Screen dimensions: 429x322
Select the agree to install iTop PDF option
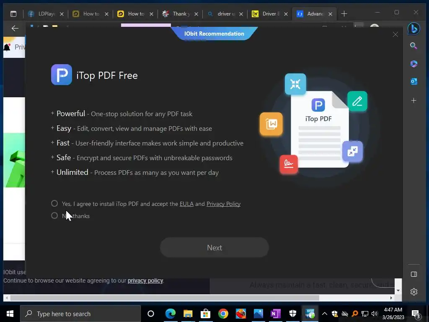[54, 203]
